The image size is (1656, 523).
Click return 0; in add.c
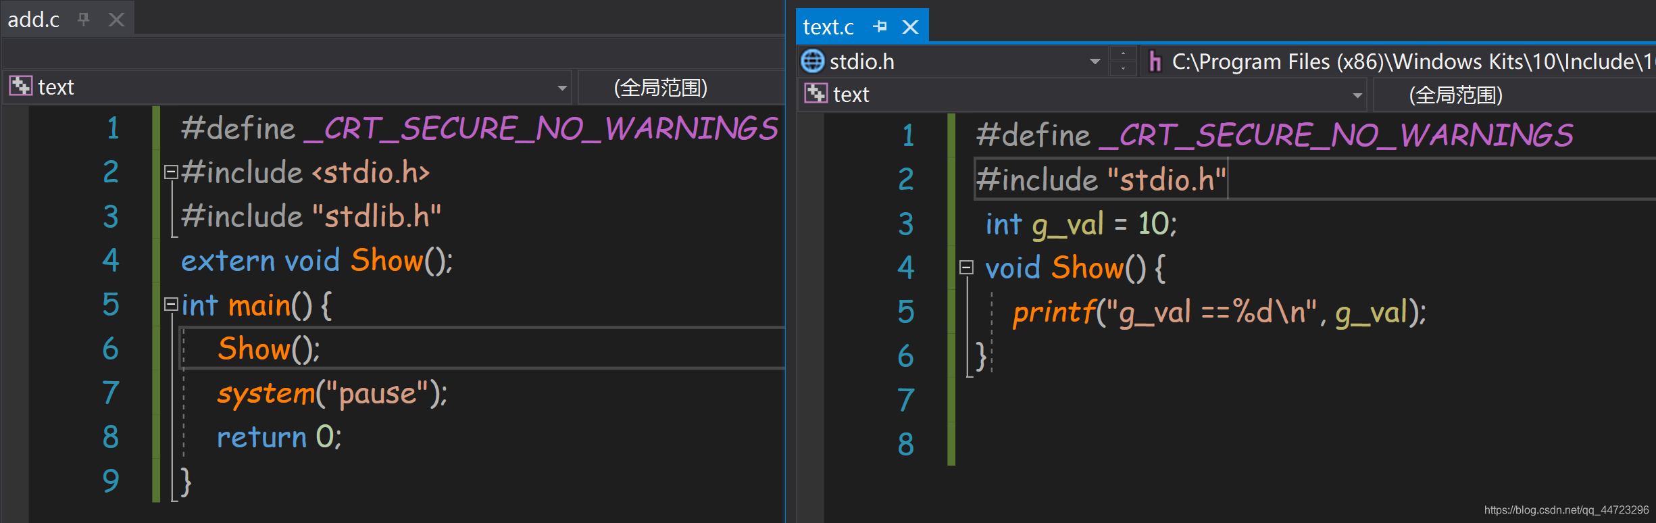click(x=279, y=437)
